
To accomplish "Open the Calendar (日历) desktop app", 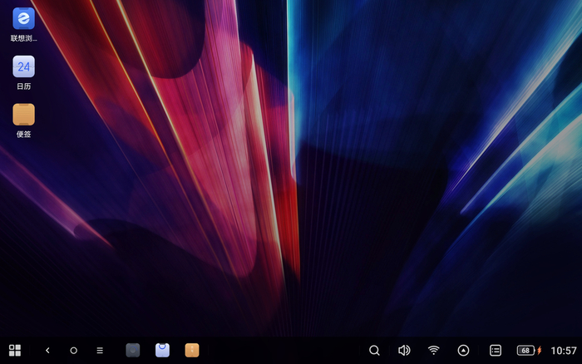I will (x=23, y=66).
